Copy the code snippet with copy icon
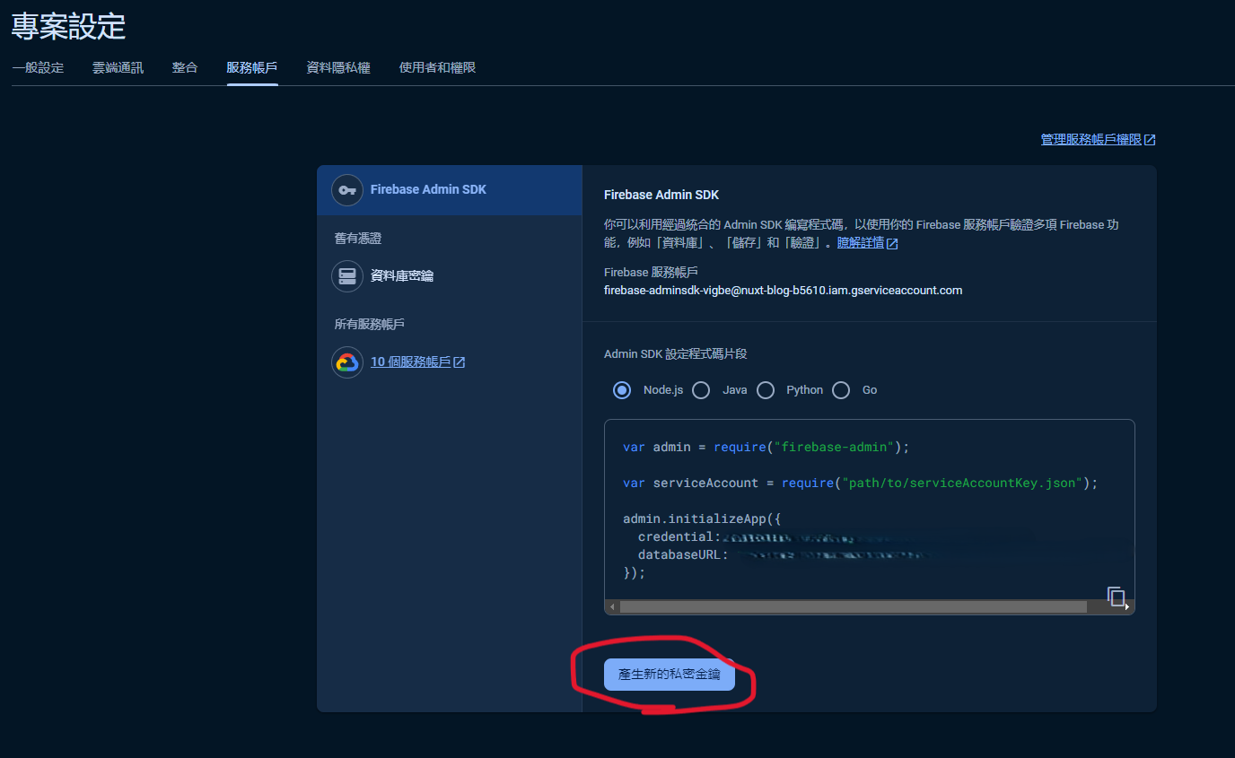 click(1116, 596)
